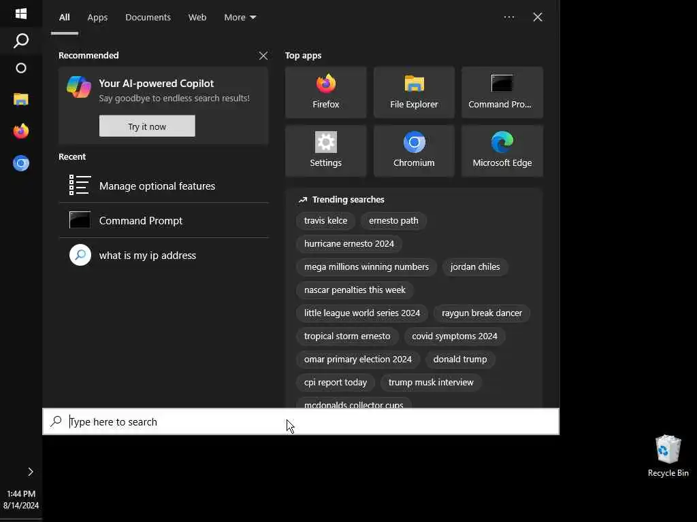Image resolution: width=697 pixels, height=522 pixels.
Task: Expand the More filter dropdown
Action: pyautogui.click(x=240, y=17)
